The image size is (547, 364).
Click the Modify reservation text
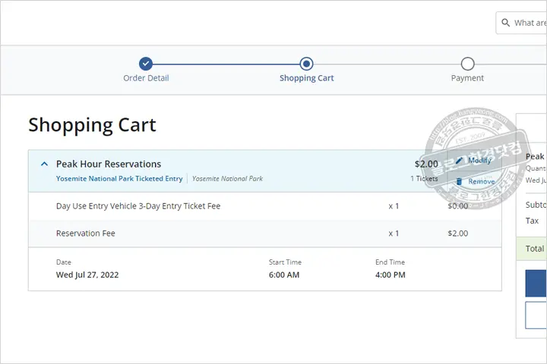pyautogui.click(x=479, y=161)
